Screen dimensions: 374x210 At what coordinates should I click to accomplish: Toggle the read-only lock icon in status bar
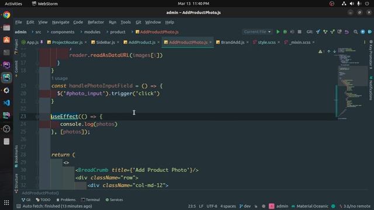point(256,206)
